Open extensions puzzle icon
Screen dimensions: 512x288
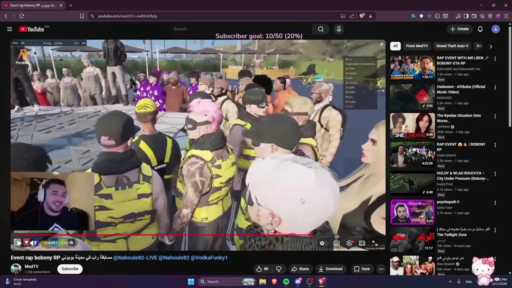point(437,16)
